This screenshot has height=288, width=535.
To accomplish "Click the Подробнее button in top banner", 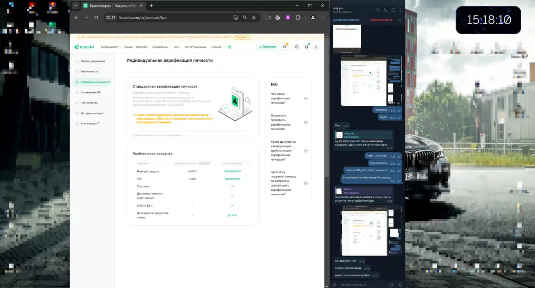I will coord(242,37).
